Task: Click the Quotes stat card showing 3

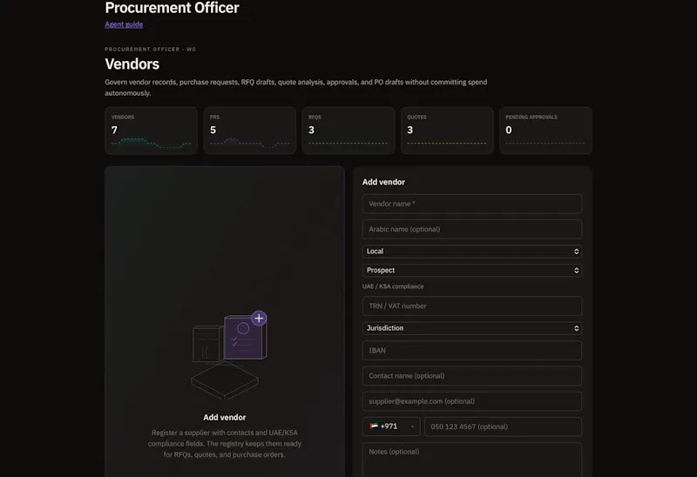Action: (447, 131)
